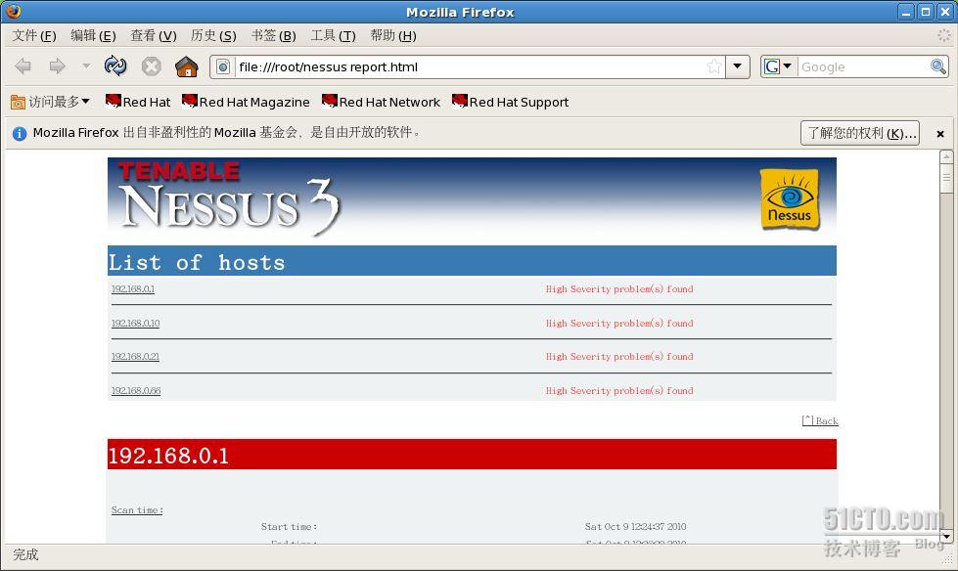
Task: Click the [^] Back link
Action: point(820,420)
